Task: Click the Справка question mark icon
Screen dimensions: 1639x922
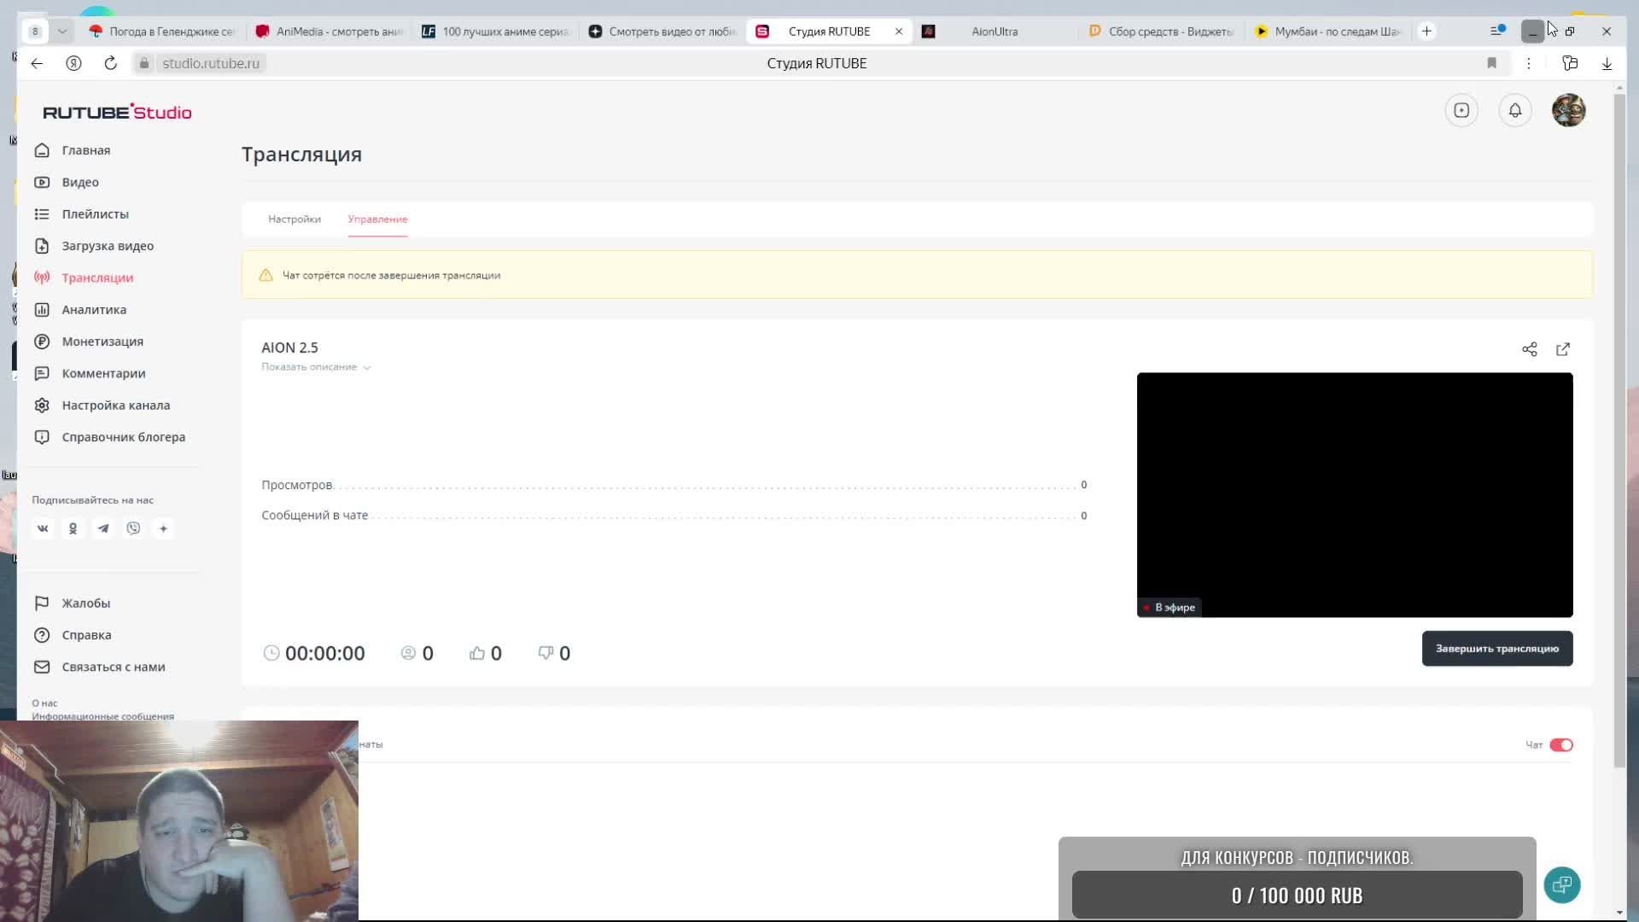Action: coord(42,635)
